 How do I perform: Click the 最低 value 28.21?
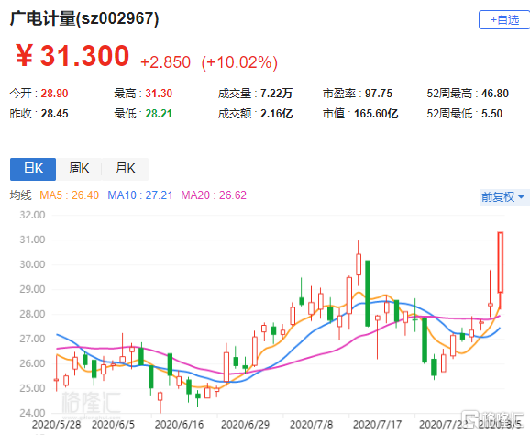(x=159, y=114)
